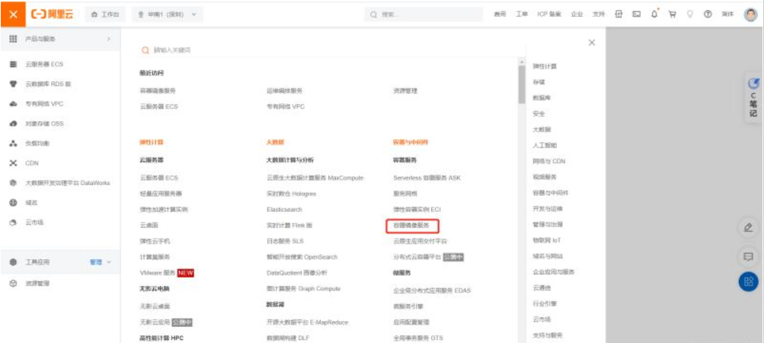Click the pencil edit floating button
764x343 pixels.
749,227
